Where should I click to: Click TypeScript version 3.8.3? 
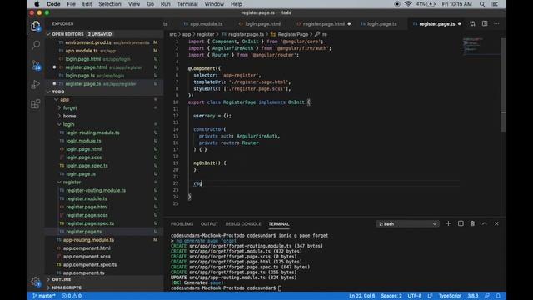point(472,296)
